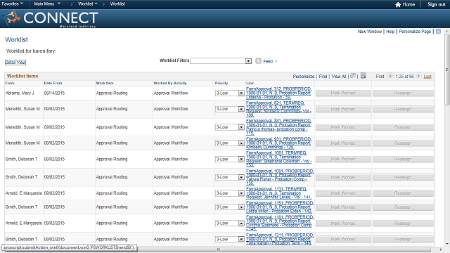Open FormApproval 1151 PROBPERIOD link
The image size is (450, 253).
coord(280,207)
